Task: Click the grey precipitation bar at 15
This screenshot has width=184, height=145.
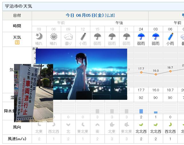Action: (97, 111)
